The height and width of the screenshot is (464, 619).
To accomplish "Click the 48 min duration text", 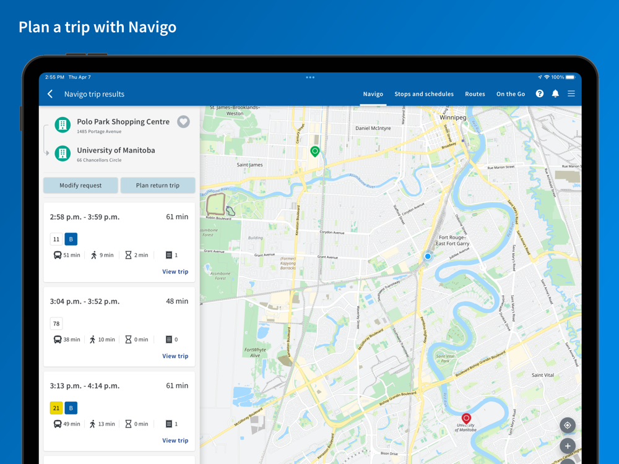I will point(177,301).
